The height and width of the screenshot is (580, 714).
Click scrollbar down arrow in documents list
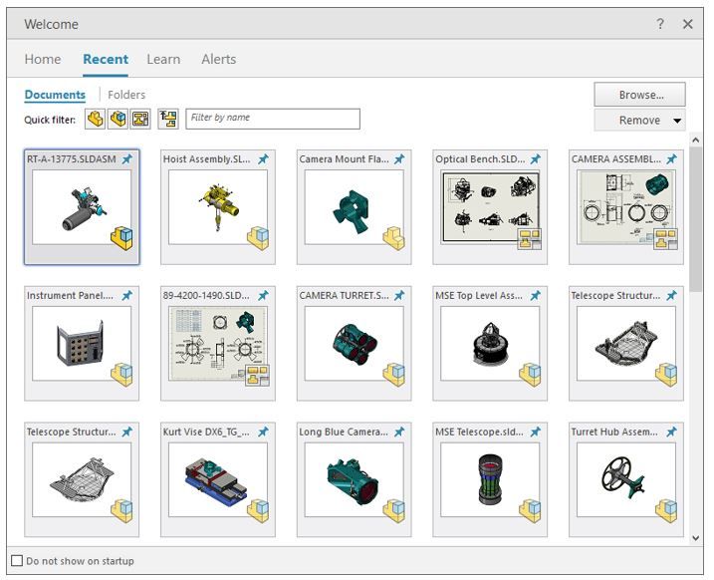click(695, 538)
